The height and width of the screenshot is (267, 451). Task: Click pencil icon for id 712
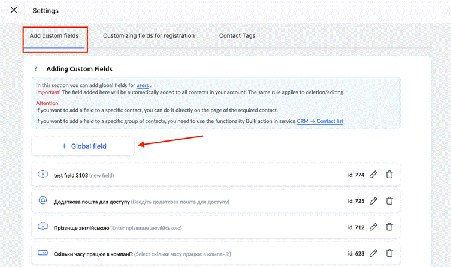click(x=373, y=227)
